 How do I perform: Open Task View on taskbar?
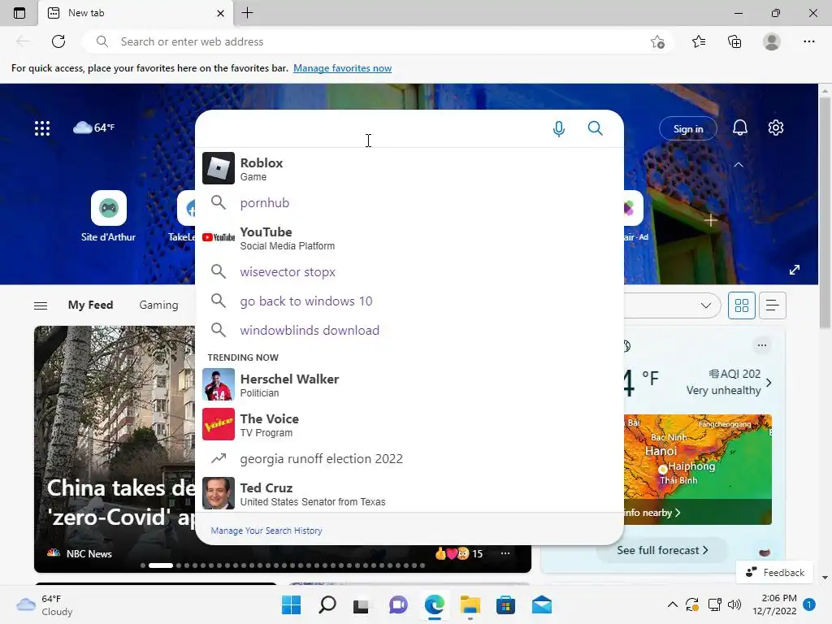pyautogui.click(x=362, y=604)
